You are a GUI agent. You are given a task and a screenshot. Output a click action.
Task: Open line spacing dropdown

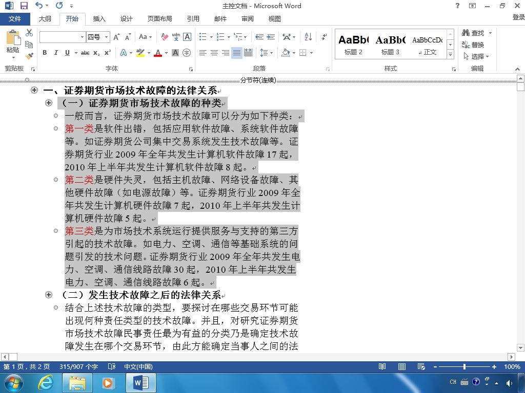click(x=266, y=53)
